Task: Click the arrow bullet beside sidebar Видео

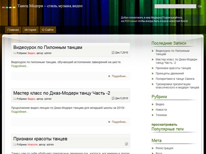Action: tap(152, 104)
